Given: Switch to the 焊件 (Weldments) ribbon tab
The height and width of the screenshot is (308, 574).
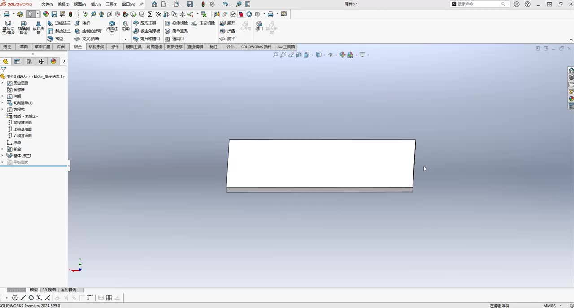Looking at the screenshot, I should (115, 47).
